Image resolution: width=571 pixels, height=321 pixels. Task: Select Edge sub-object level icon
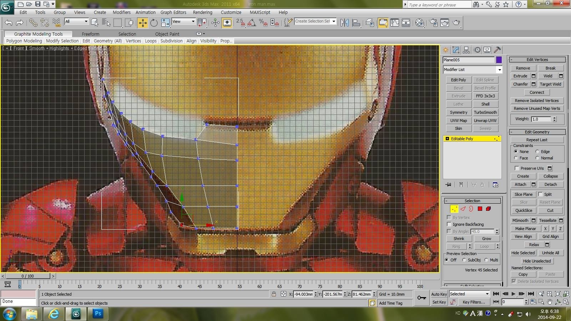(x=463, y=209)
